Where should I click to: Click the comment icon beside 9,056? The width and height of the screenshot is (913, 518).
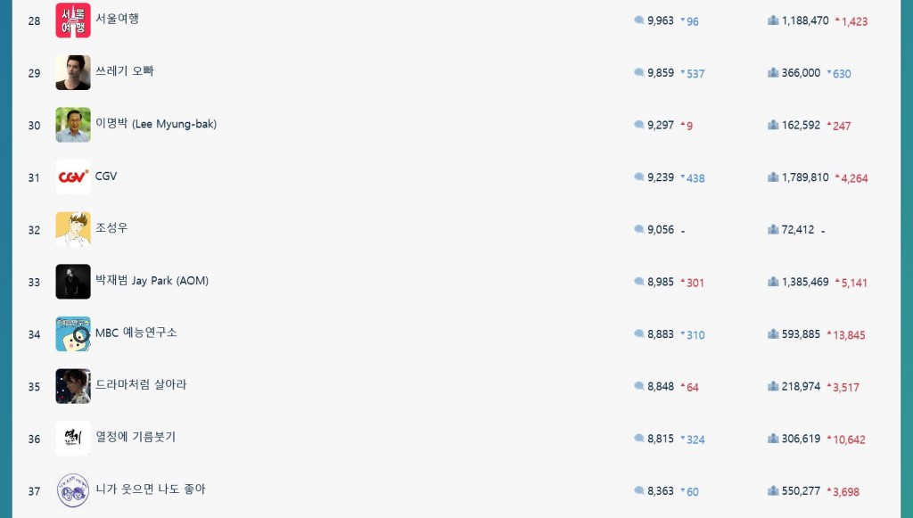click(x=638, y=229)
